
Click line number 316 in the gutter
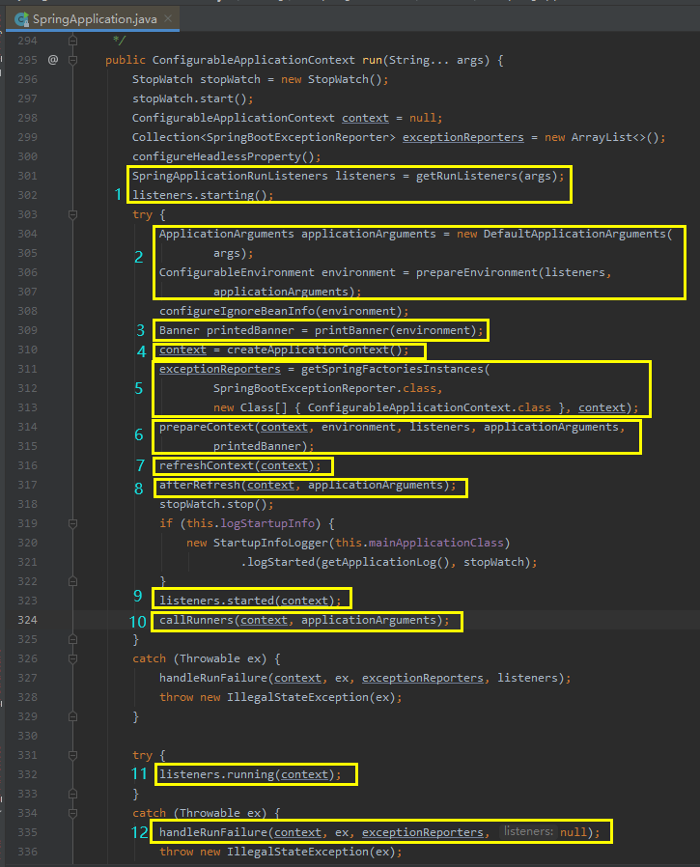27,465
